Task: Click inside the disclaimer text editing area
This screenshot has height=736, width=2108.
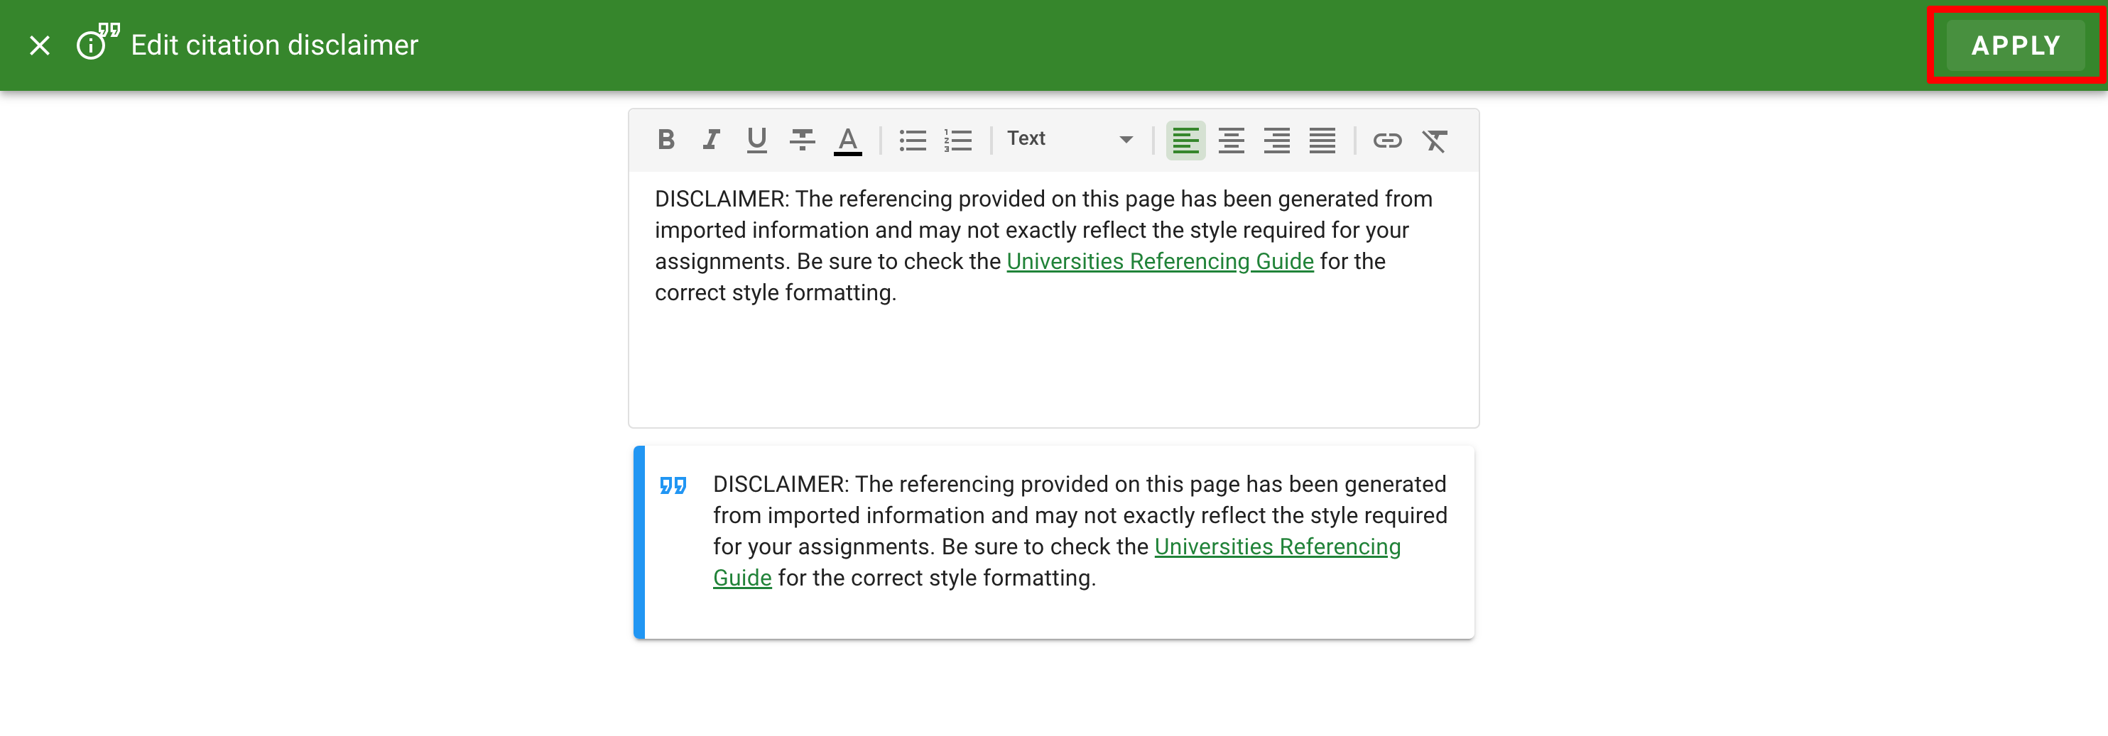Action: pos(1053,360)
